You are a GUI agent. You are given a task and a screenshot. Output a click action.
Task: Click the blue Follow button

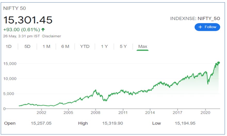pos(207,27)
